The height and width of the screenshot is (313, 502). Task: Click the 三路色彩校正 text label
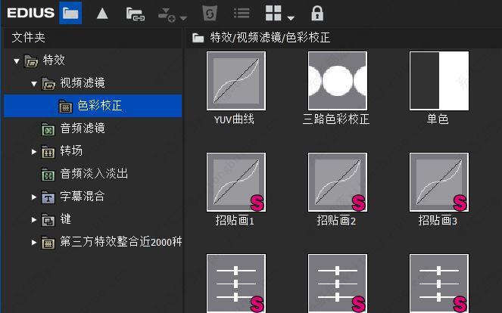pyautogui.click(x=336, y=119)
